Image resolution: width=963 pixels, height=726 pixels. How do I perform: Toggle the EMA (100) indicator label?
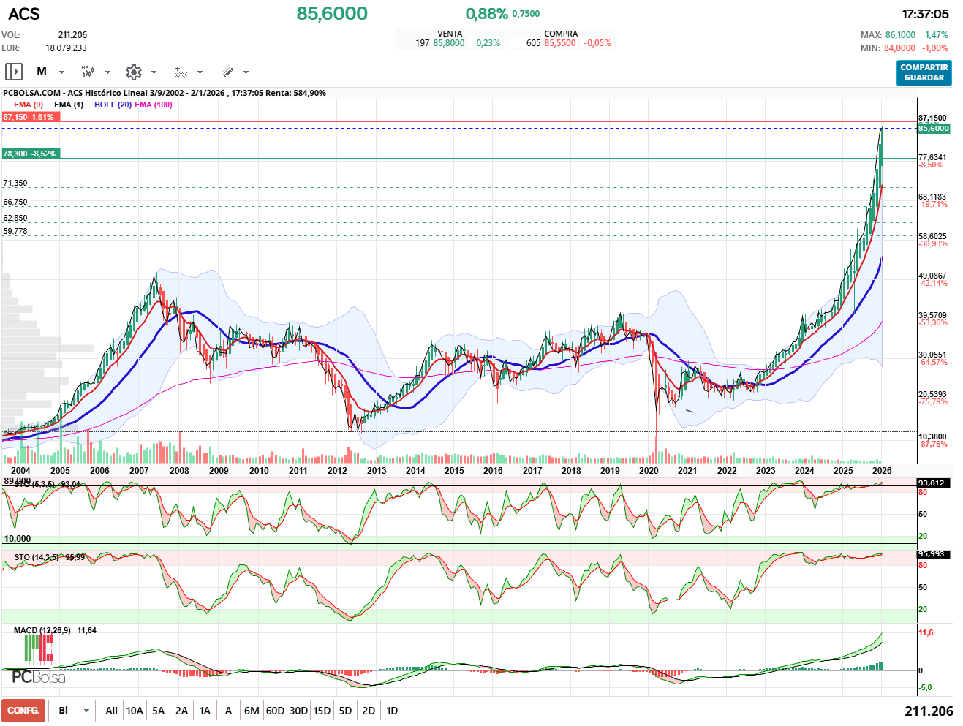tap(154, 105)
